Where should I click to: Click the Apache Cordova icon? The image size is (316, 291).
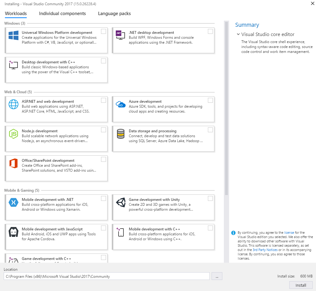[x=14, y=232]
